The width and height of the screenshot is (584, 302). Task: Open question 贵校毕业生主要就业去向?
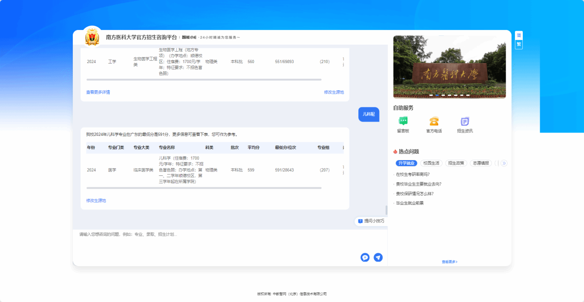click(419, 184)
